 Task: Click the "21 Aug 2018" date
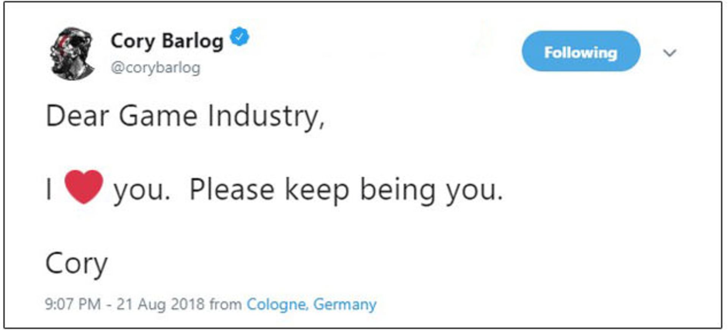coord(160,304)
